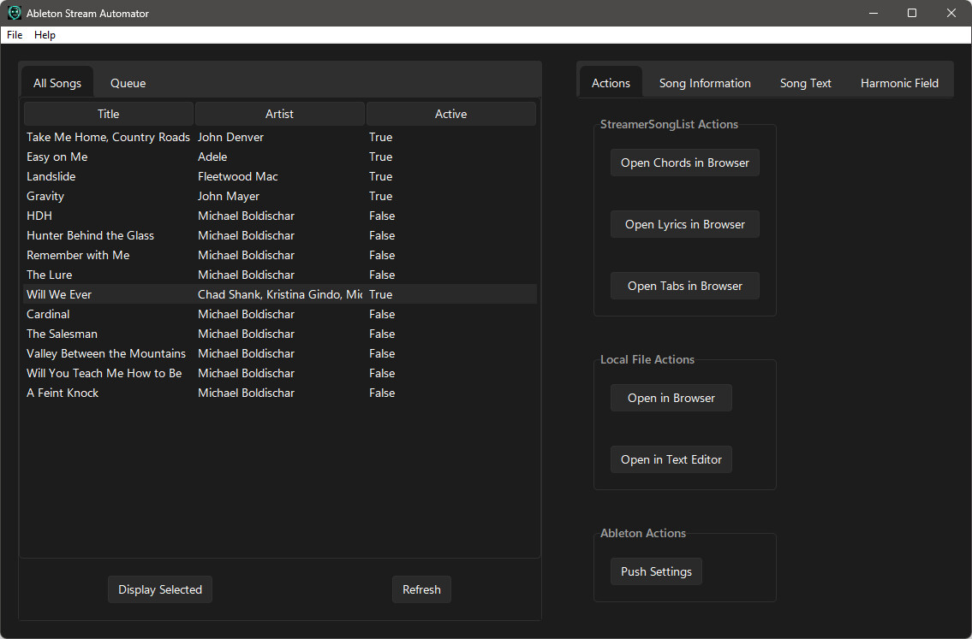
Task: Click the Active value in HDH row
Action: point(382,216)
